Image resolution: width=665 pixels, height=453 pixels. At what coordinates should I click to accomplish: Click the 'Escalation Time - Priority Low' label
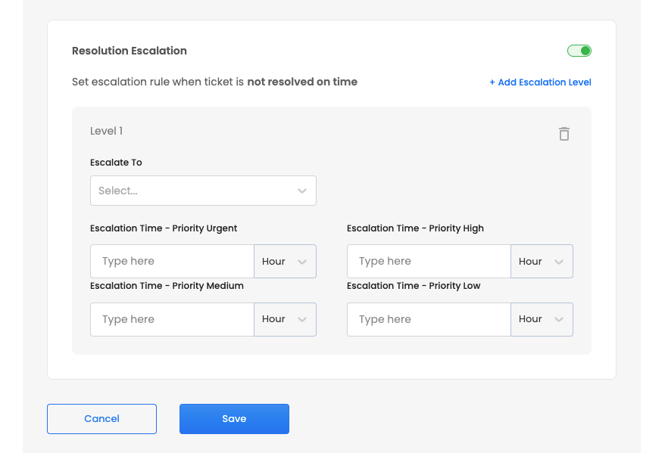414,286
